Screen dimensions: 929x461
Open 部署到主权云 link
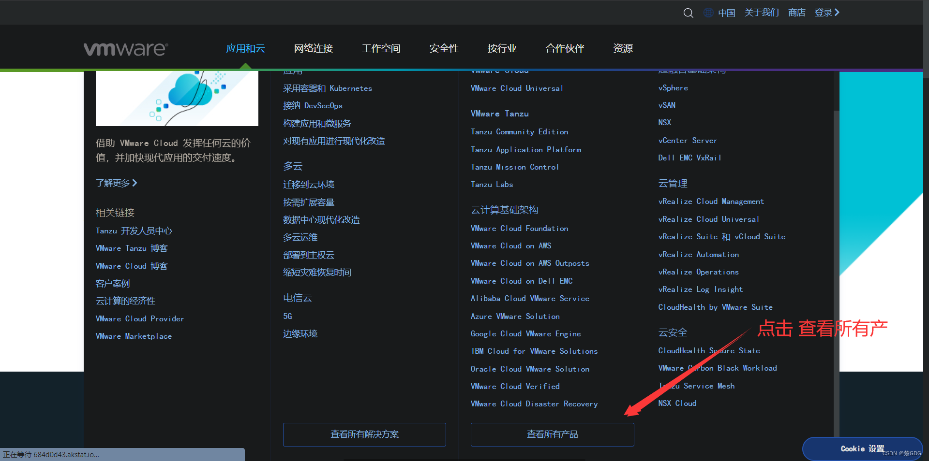pos(309,255)
